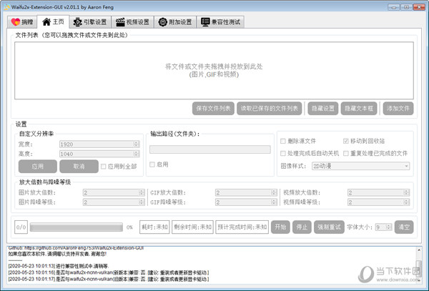The width and height of the screenshot is (429, 291).
Task: Click scroll-up arrow of log panel
Action: [419, 250]
